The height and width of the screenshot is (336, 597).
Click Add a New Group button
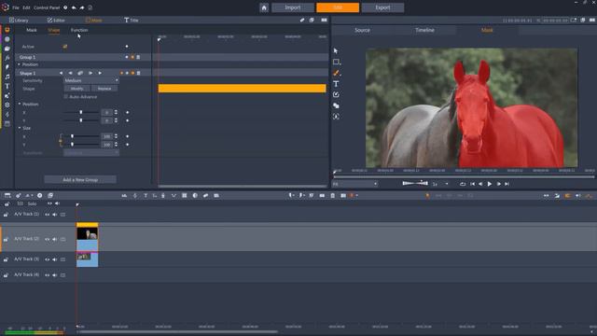pos(80,179)
